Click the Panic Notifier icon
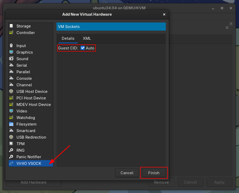Screen dimensions: 239x193 click(x=12, y=157)
